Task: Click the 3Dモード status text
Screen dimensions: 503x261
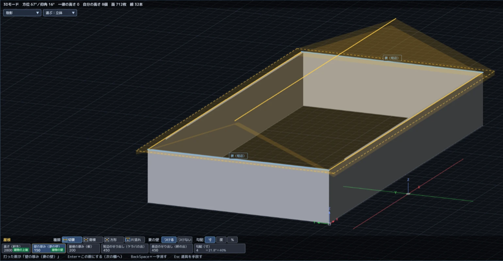Action: [11, 5]
